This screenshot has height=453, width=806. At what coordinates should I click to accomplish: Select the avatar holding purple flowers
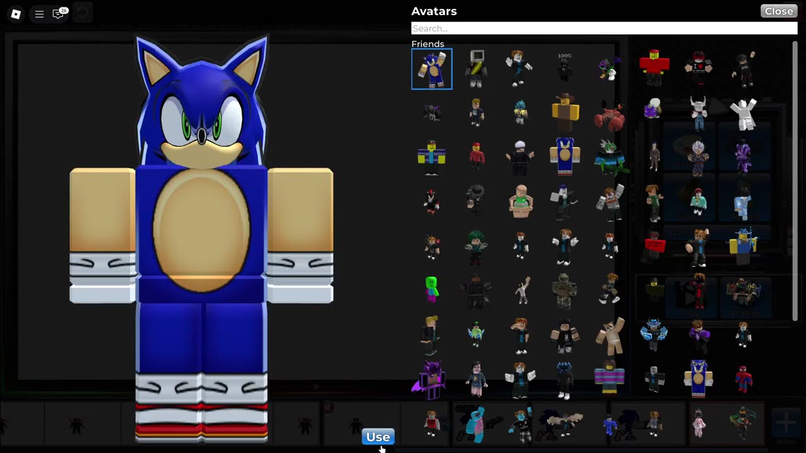610,68
